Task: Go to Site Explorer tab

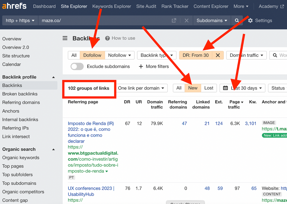Action: click(x=74, y=6)
